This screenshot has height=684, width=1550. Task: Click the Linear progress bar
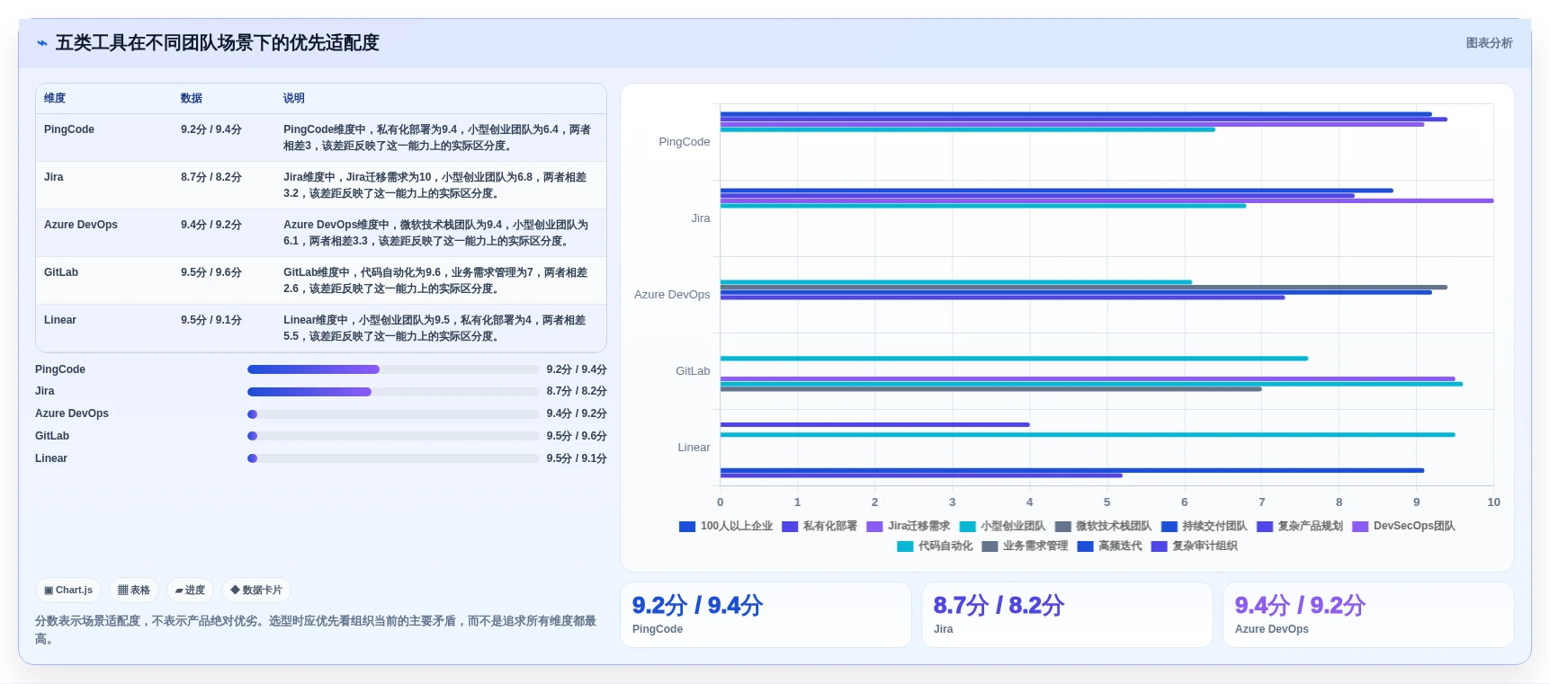point(393,458)
